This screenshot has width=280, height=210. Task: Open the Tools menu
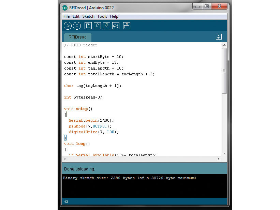coord(102,16)
